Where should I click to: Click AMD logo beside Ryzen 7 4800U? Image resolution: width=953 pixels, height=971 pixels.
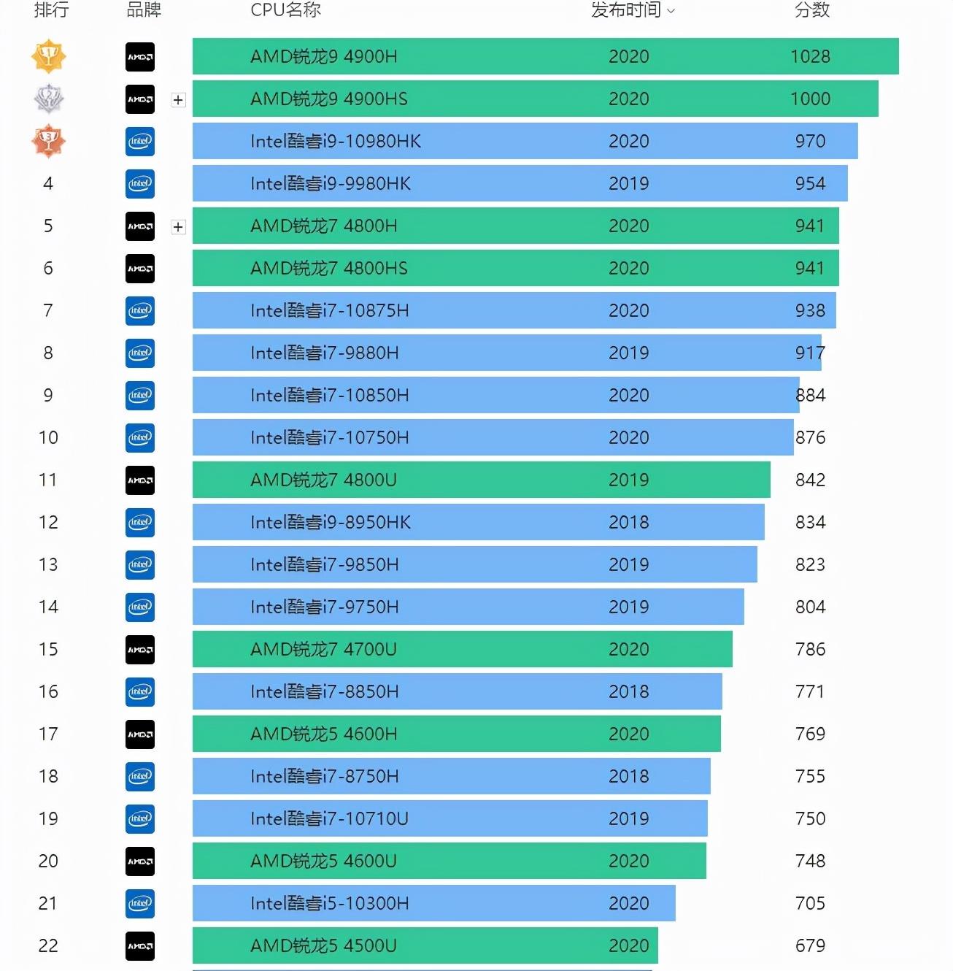pyautogui.click(x=140, y=480)
